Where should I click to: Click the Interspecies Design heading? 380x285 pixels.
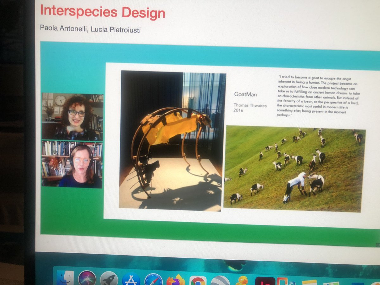pyautogui.click(x=102, y=12)
